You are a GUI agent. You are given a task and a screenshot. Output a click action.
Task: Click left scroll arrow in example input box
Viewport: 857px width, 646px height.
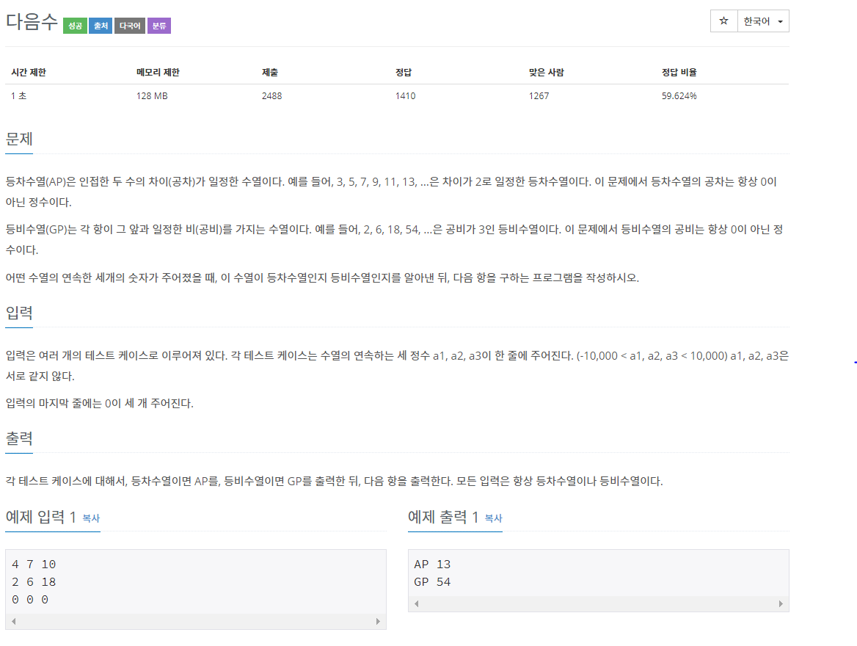click(14, 621)
